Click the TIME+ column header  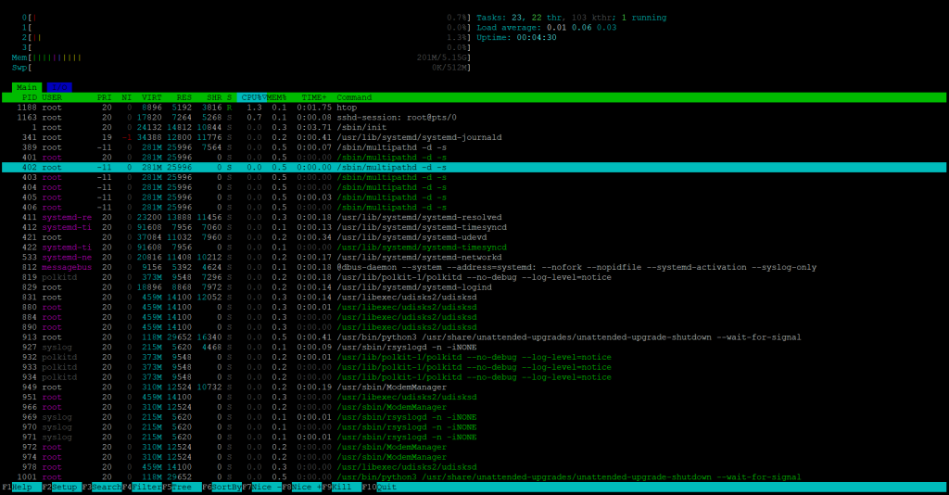(313, 97)
